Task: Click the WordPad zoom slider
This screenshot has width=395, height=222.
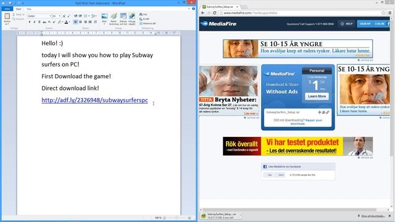Action: pyautogui.click(x=177, y=218)
